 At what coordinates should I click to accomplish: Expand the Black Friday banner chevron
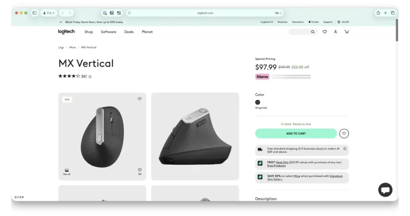click(x=61, y=22)
